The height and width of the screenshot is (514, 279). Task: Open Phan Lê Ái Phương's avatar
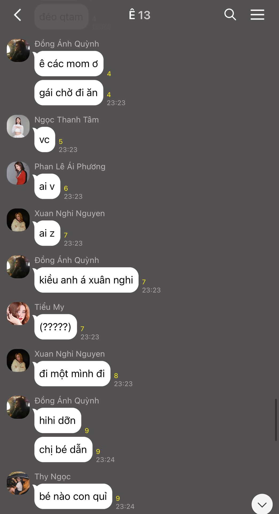(18, 173)
